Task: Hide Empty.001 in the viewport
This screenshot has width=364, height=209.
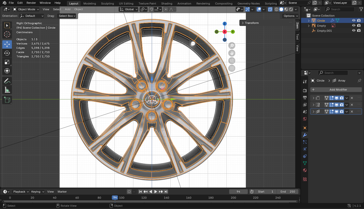Action: 354,31
